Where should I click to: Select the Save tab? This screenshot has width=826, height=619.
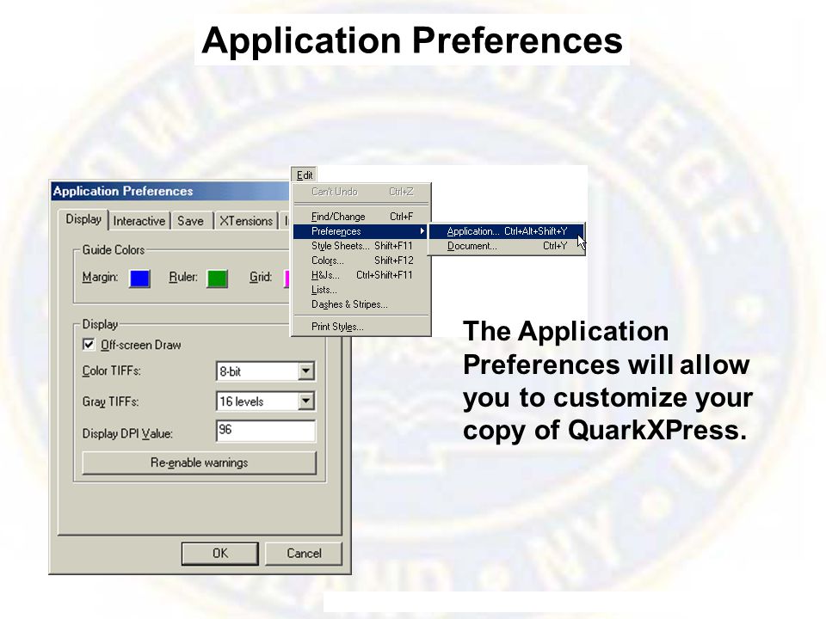tap(191, 221)
